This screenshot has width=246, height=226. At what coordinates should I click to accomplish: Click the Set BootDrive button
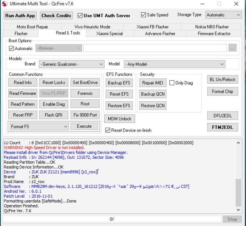[x=85, y=82]
